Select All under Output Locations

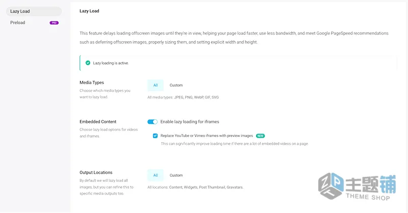[x=156, y=175]
